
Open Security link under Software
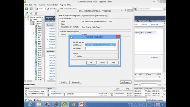click(52, 73)
